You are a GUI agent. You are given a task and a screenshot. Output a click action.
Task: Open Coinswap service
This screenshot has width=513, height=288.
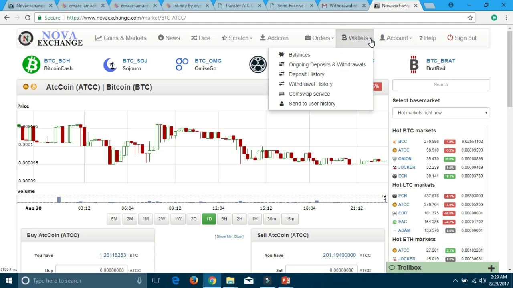click(x=309, y=94)
